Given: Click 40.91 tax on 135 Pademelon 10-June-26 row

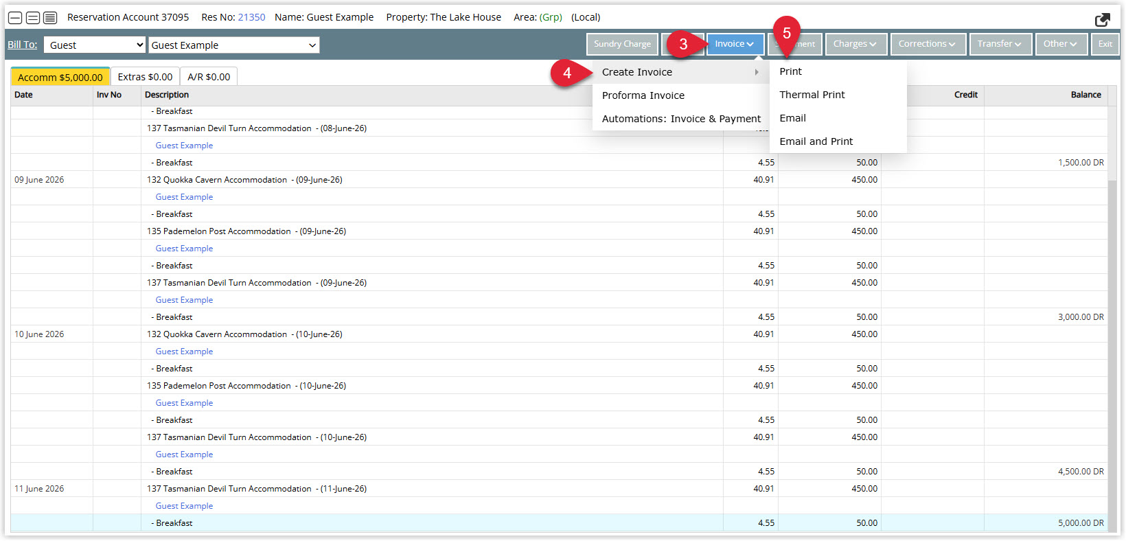Looking at the screenshot, I should [x=763, y=386].
